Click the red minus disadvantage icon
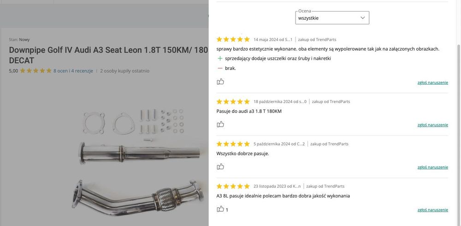Image resolution: width=461 pixels, height=226 pixels. tap(220, 68)
